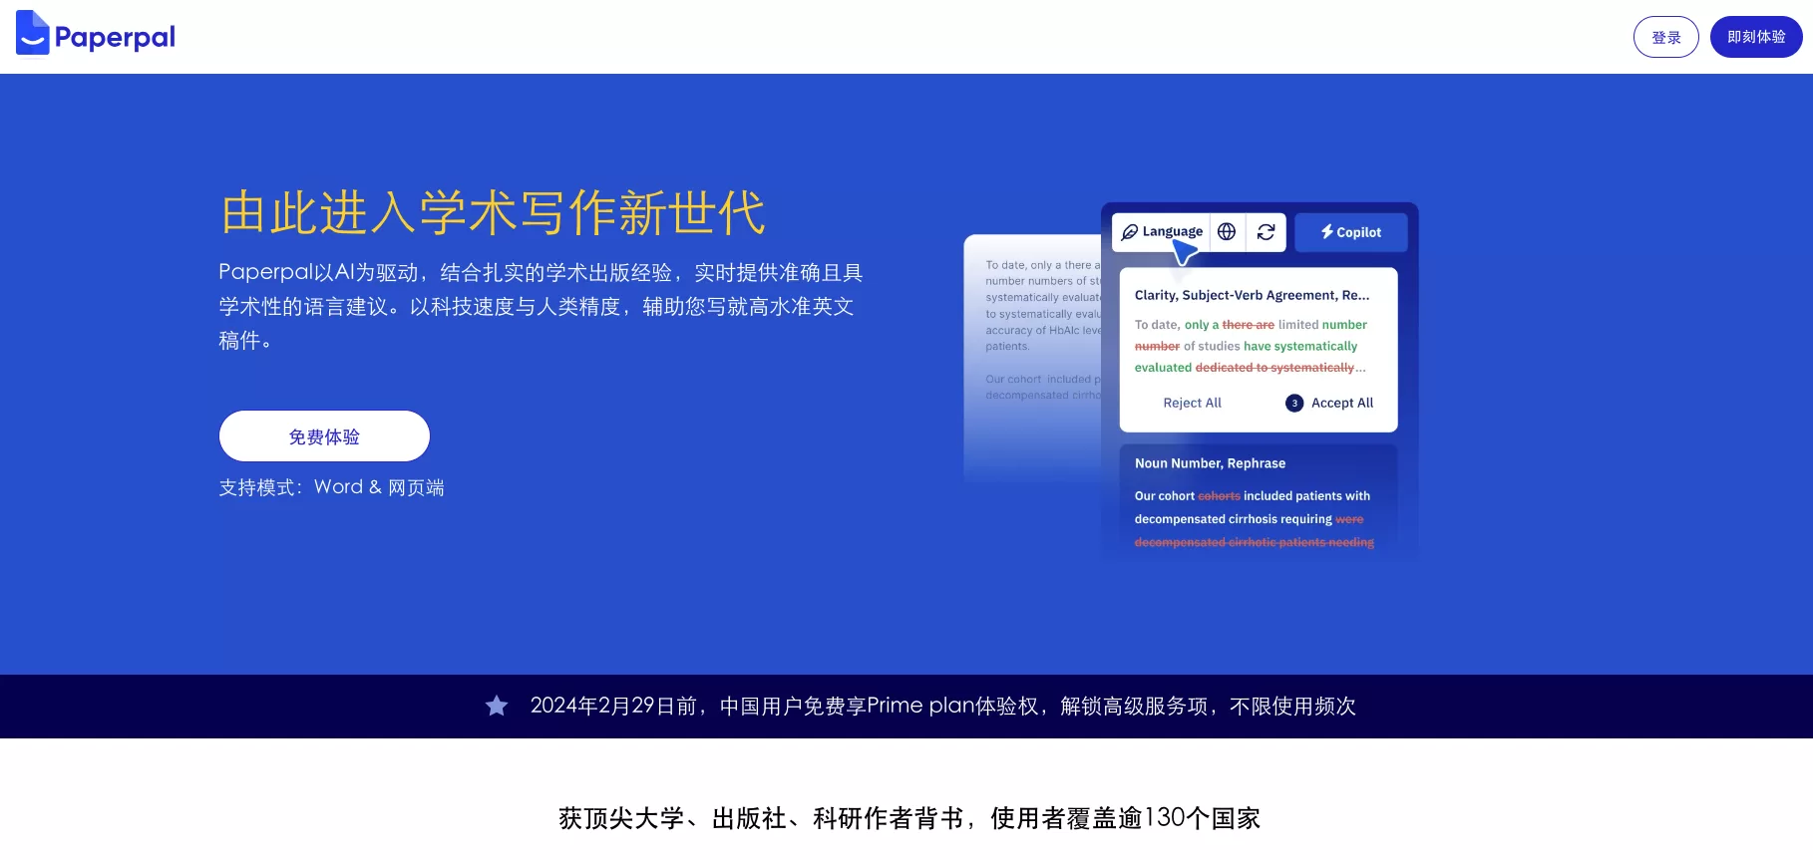This screenshot has height=860, width=1813.
Task: Click the headline 由此进入学术写作新世代
Action: pos(493,212)
